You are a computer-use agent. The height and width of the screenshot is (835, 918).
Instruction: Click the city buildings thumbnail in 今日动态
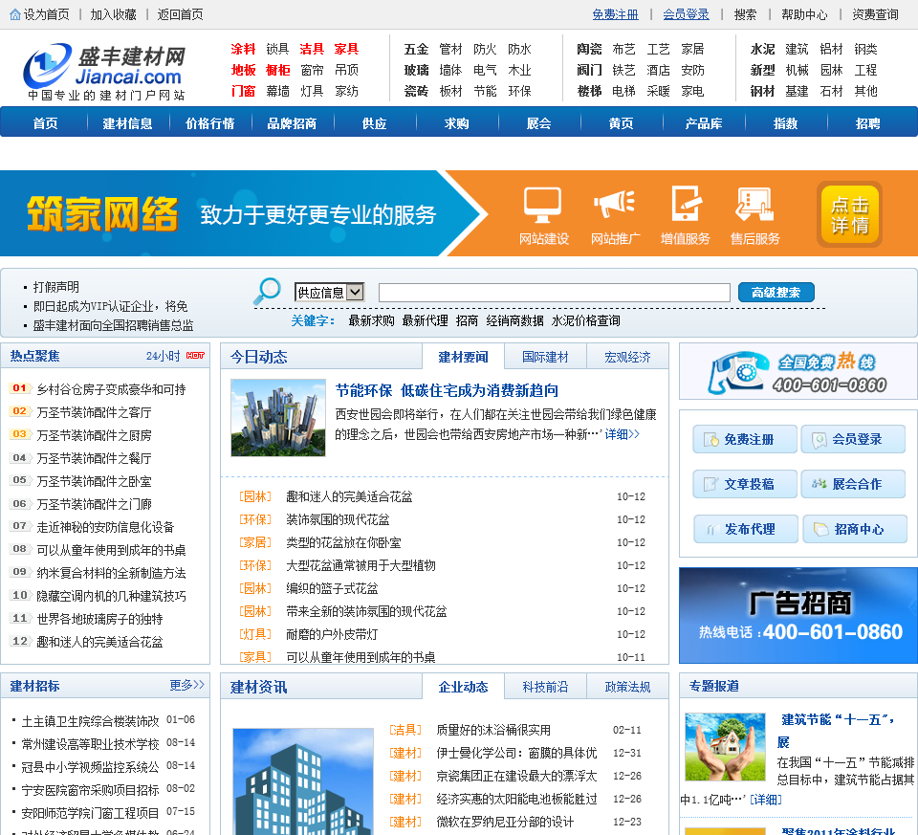(278, 417)
